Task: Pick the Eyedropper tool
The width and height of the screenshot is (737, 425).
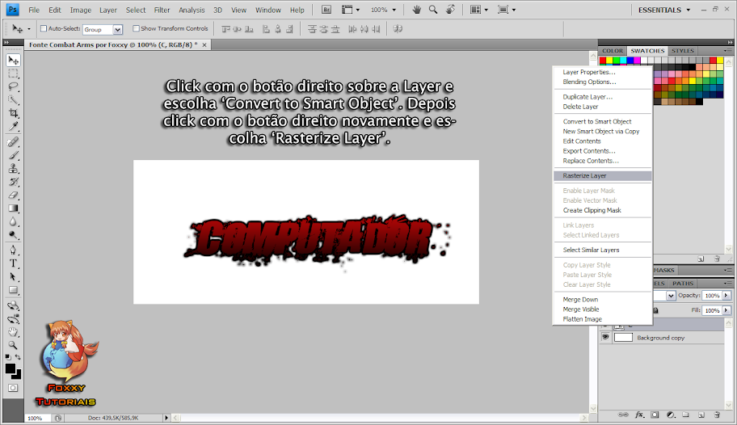Action: click(x=14, y=127)
